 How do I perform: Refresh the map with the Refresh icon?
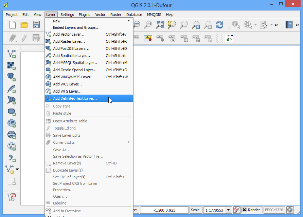point(219,25)
